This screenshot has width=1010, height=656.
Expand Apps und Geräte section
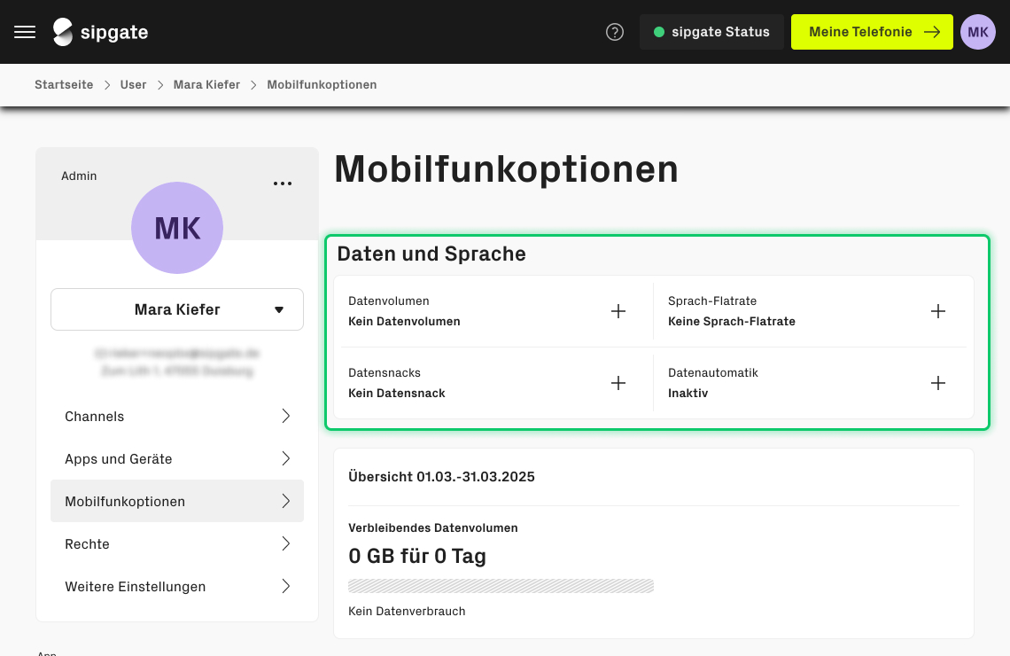coord(177,459)
